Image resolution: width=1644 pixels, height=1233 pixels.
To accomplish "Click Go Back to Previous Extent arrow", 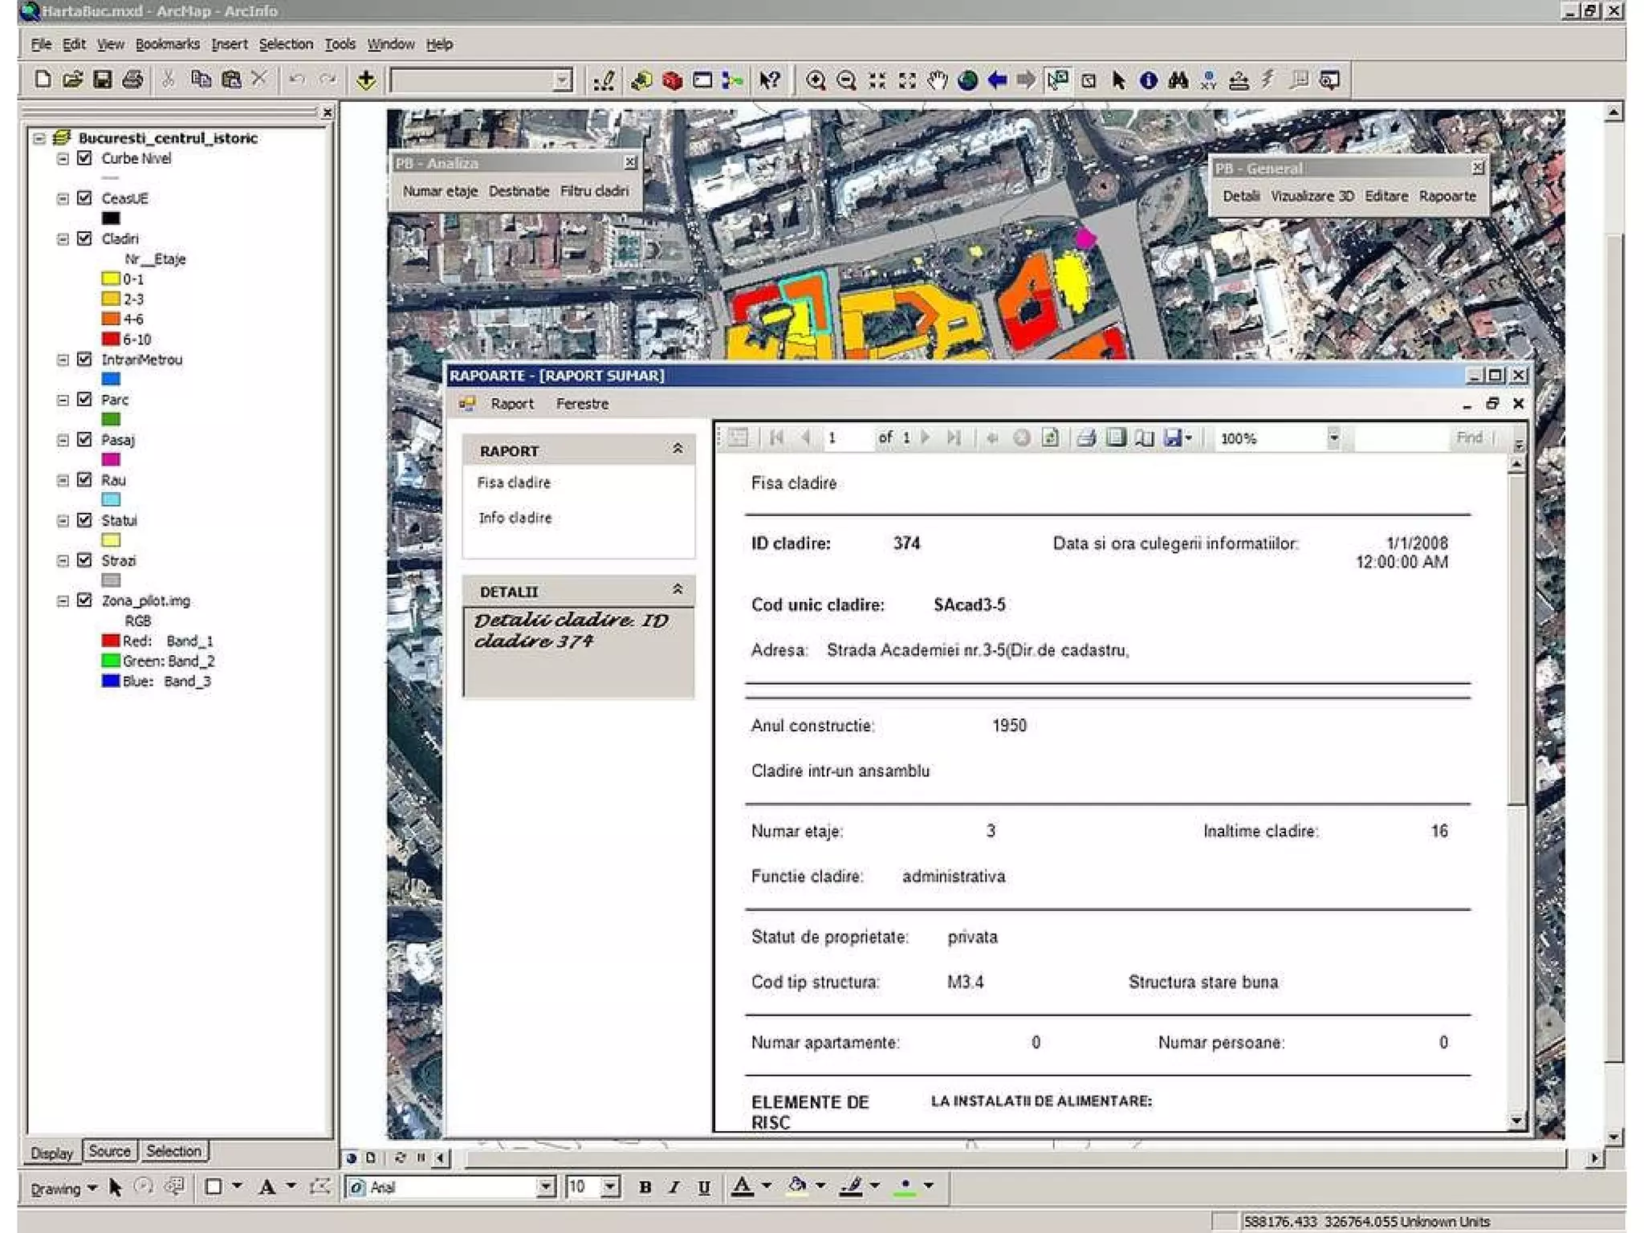I will tap(998, 80).
